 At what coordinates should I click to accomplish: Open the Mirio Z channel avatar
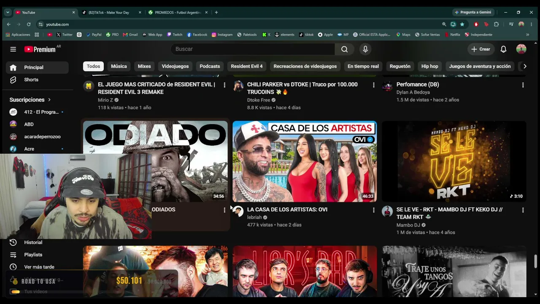tap(89, 86)
